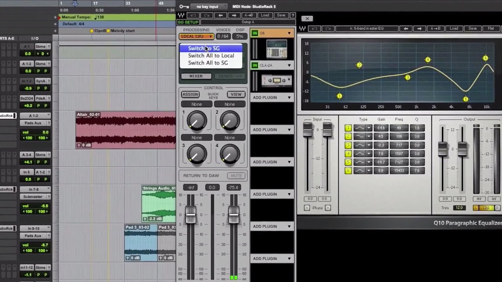Open LOCAL CPU processing dropdown
The image size is (502, 282).
pos(196,36)
